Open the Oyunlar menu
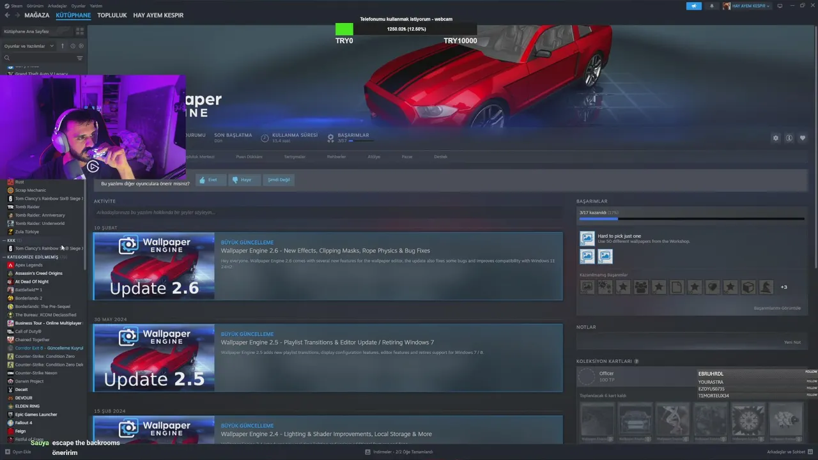The height and width of the screenshot is (460, 818). (78, 6)
